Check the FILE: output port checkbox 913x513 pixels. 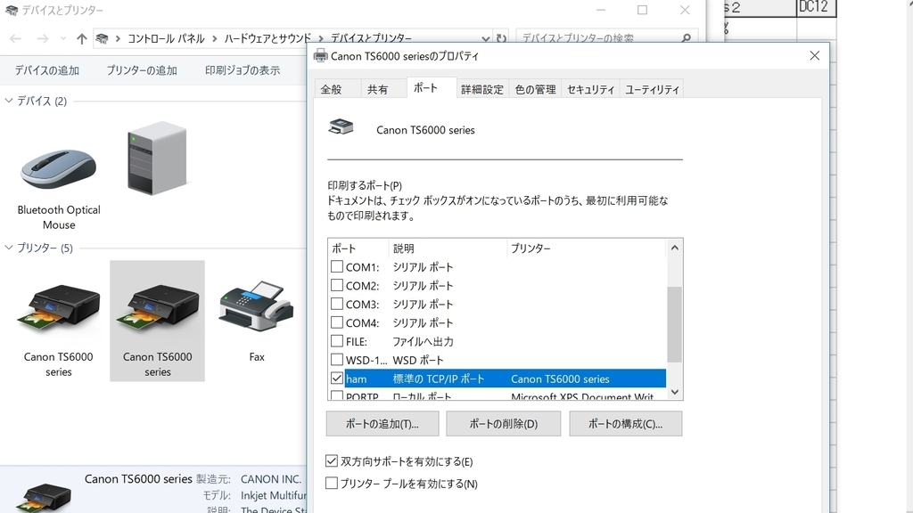336,341
